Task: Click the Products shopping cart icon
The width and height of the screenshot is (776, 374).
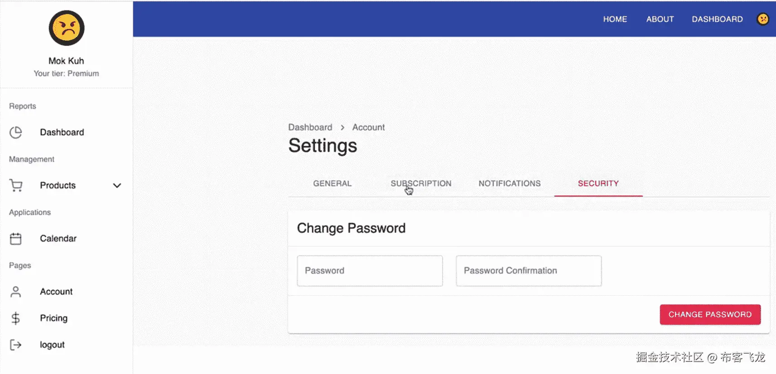Action: (16, 185)
